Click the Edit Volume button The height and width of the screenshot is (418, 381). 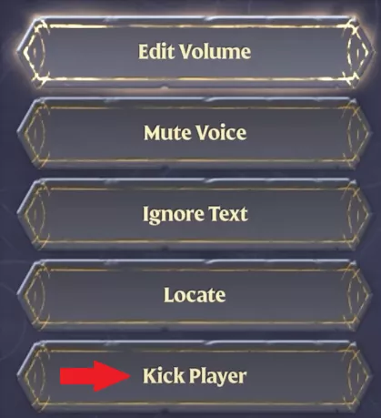[x=194, y=52]
